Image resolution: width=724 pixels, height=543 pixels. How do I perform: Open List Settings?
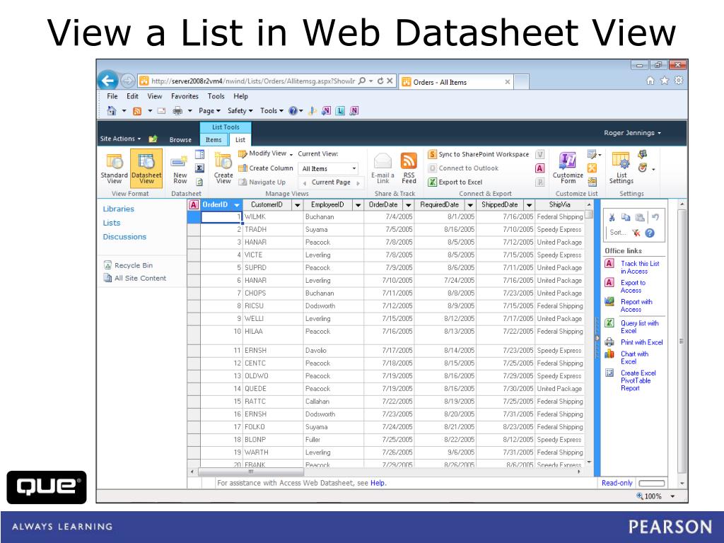pos(621,168)
